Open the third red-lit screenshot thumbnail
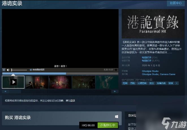The width and height of the screenshot is (187, 130). (x=60, y=82)
